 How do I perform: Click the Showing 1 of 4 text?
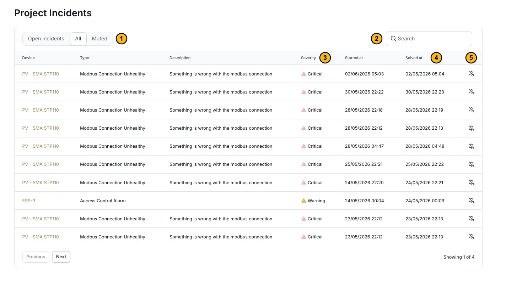(459, 257)
